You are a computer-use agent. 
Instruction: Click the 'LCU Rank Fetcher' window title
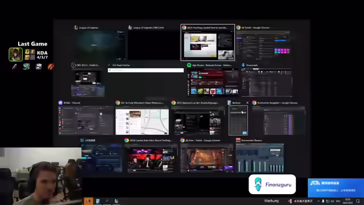point(121,65)
